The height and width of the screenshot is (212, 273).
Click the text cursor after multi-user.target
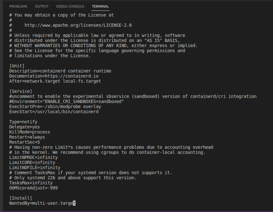(x=74, y=203)
